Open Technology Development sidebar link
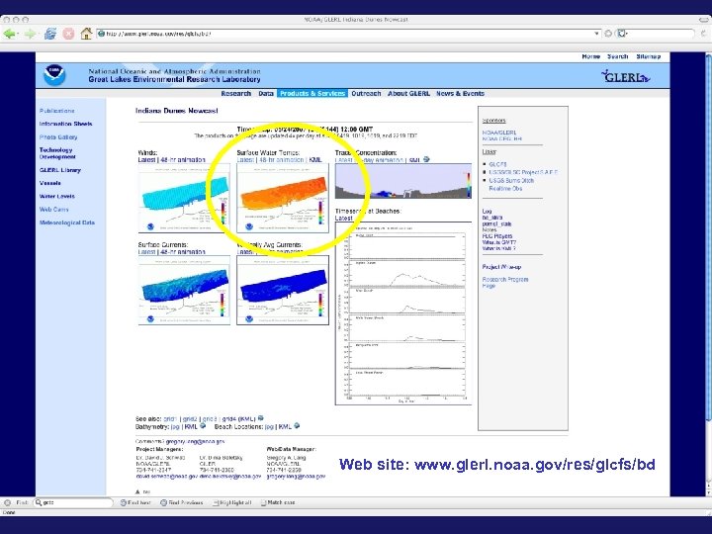Viewport: 712px width, 534px height. (x=57, y=153)
